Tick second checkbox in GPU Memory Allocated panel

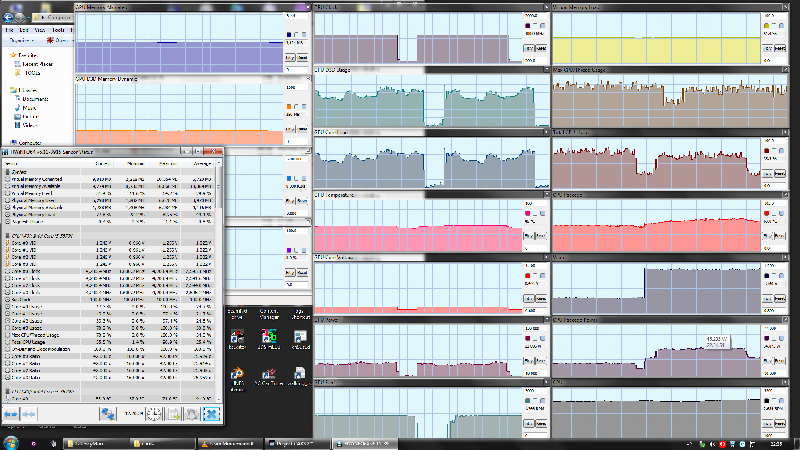coord(304,35)
